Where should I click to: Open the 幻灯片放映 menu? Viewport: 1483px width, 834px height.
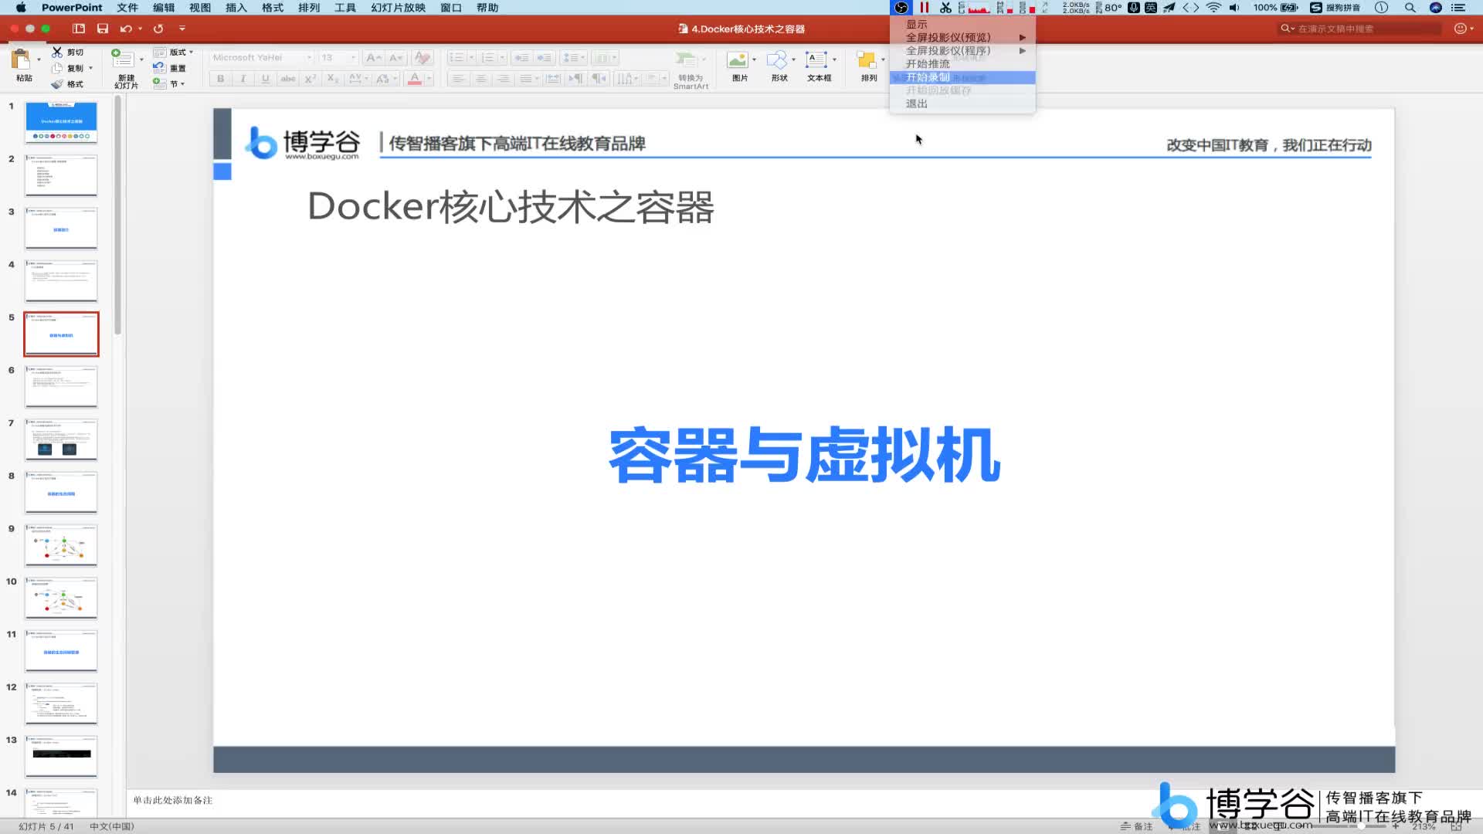[x=399, y=8]
